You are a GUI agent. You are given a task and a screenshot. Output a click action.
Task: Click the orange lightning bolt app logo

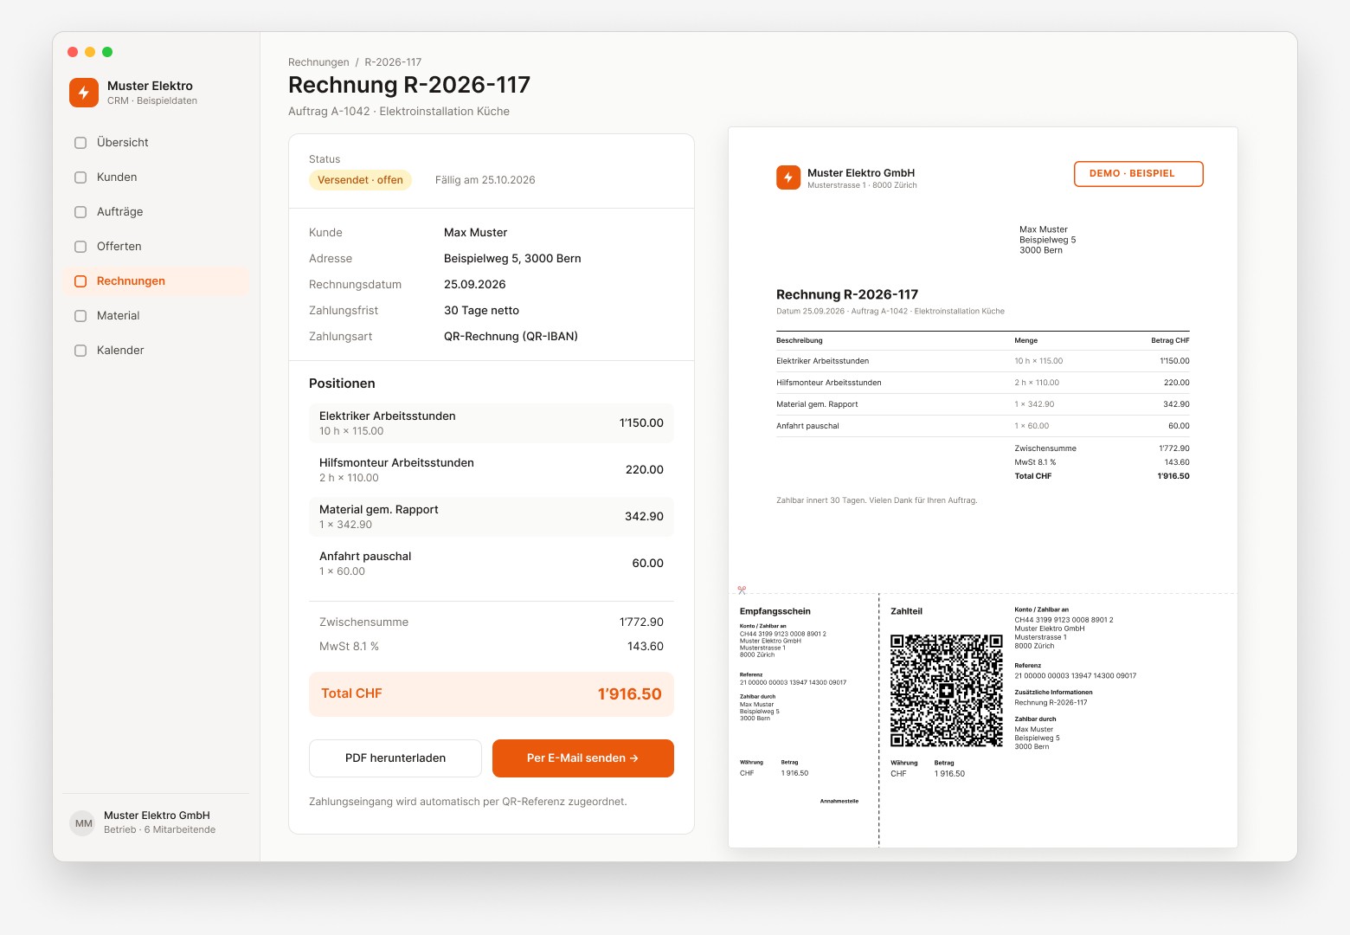[84, 93]
